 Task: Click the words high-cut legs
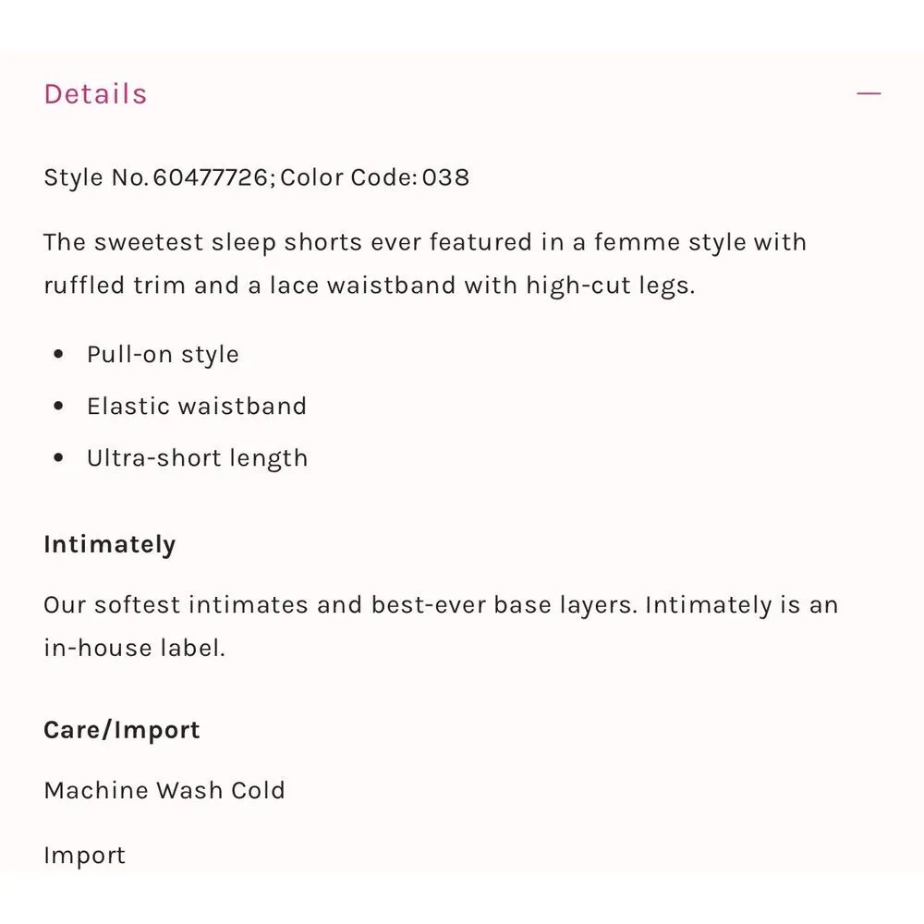click(610, 286)
